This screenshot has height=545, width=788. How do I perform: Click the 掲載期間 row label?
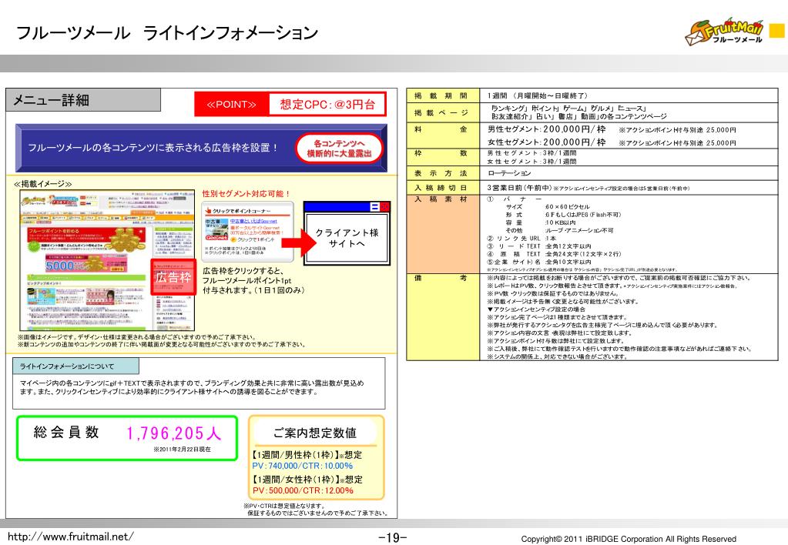tap(441, 95)
